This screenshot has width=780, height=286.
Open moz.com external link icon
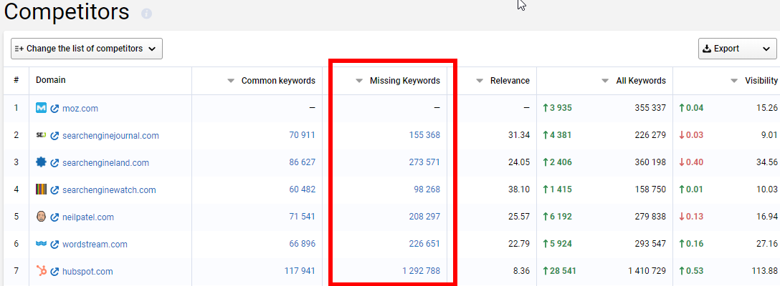tap(54, 109)
